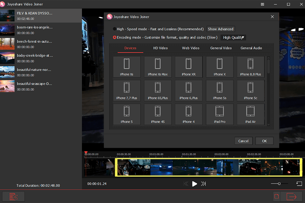Click the full-screen preview icon
The height and width of the screenshot is (203, 305).
[x=299, y=183]
